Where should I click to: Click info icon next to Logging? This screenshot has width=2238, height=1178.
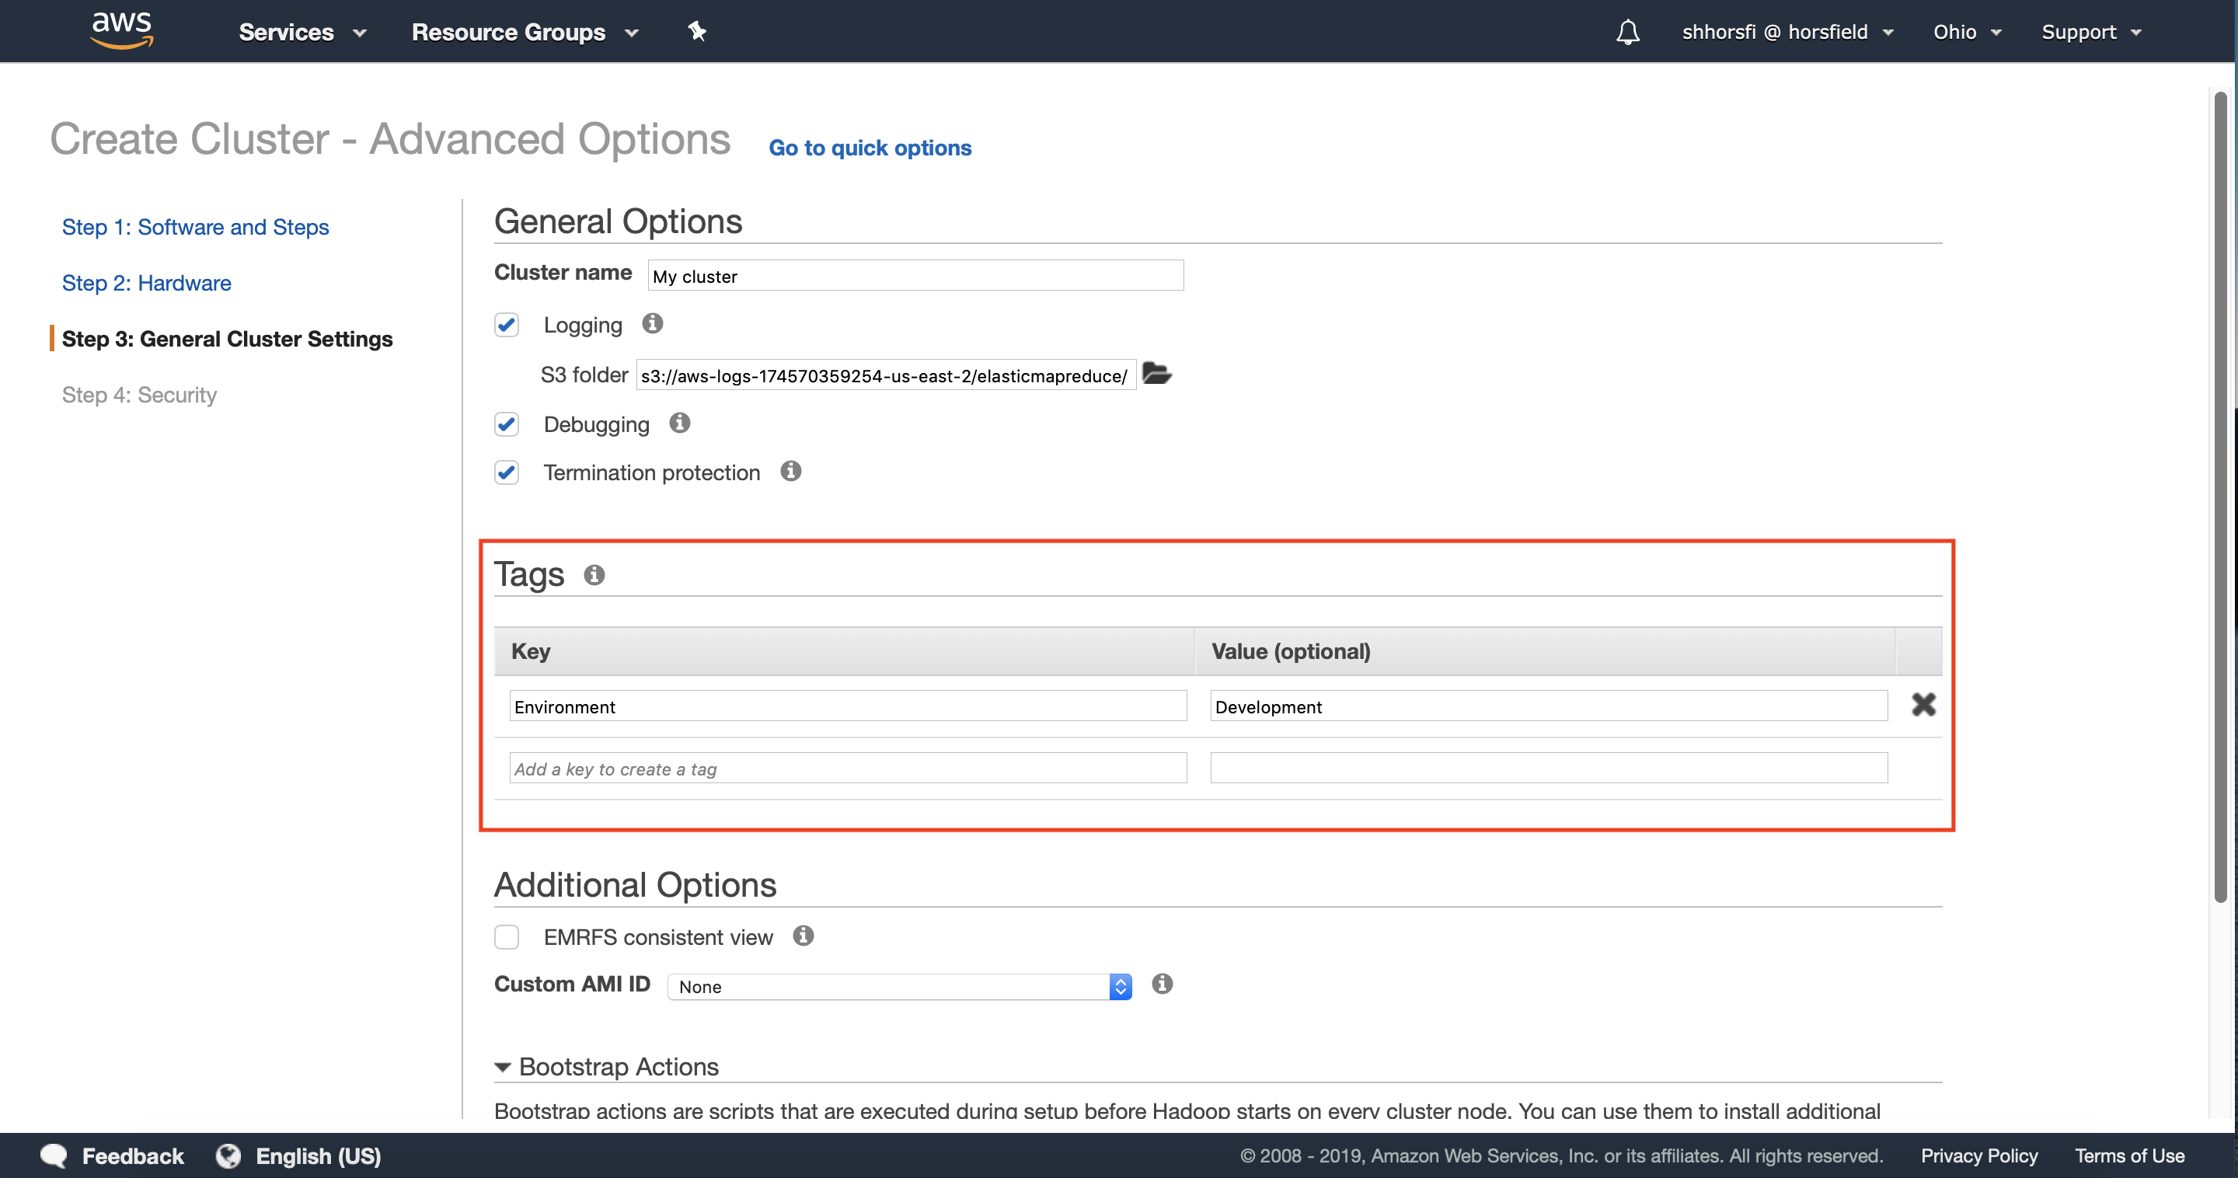click(653, 324)
